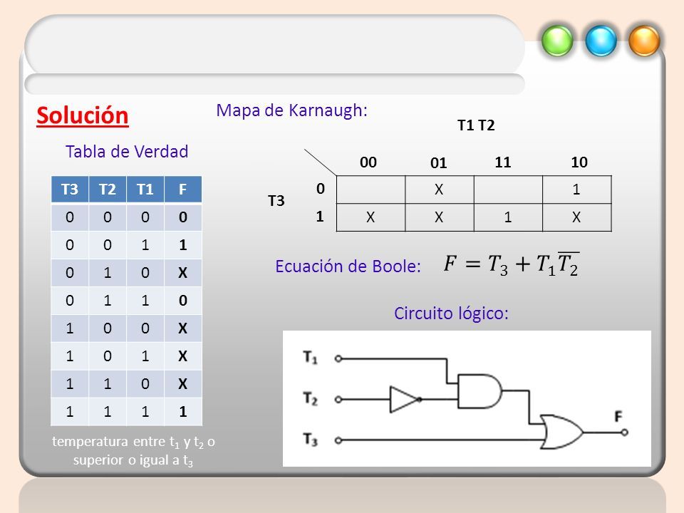Click the F output label in circuit

(x=618, y=417)
